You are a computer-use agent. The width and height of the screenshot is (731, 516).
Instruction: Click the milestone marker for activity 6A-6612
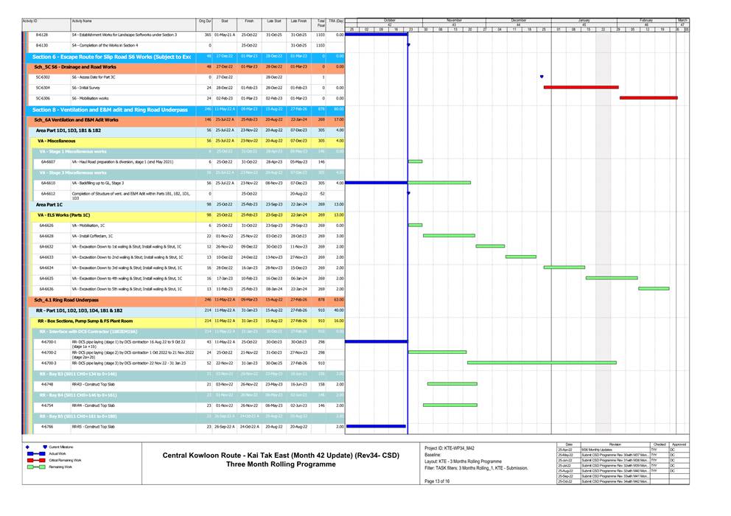click(x=408, y=193)
